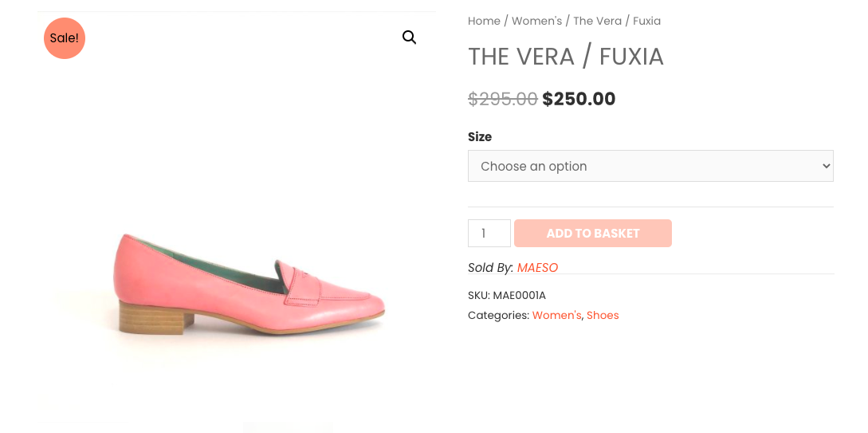
Task: Click the ADD TO BASKET button
Action: click(x=593, y=233)
